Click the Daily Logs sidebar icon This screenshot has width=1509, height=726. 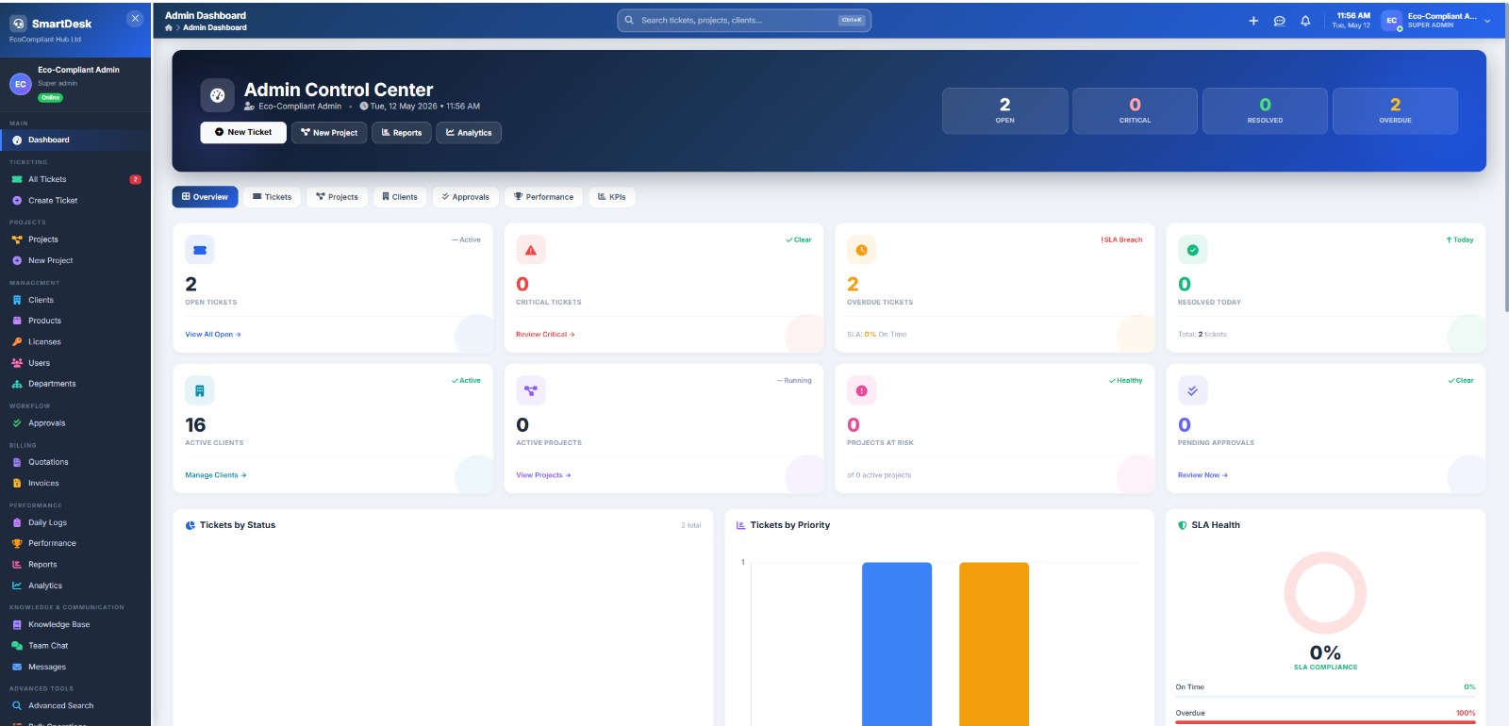[x=17, y=522]
